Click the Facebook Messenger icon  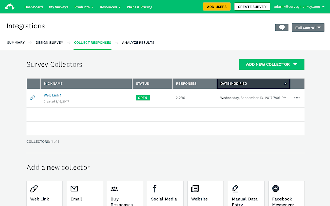(275, 188)
